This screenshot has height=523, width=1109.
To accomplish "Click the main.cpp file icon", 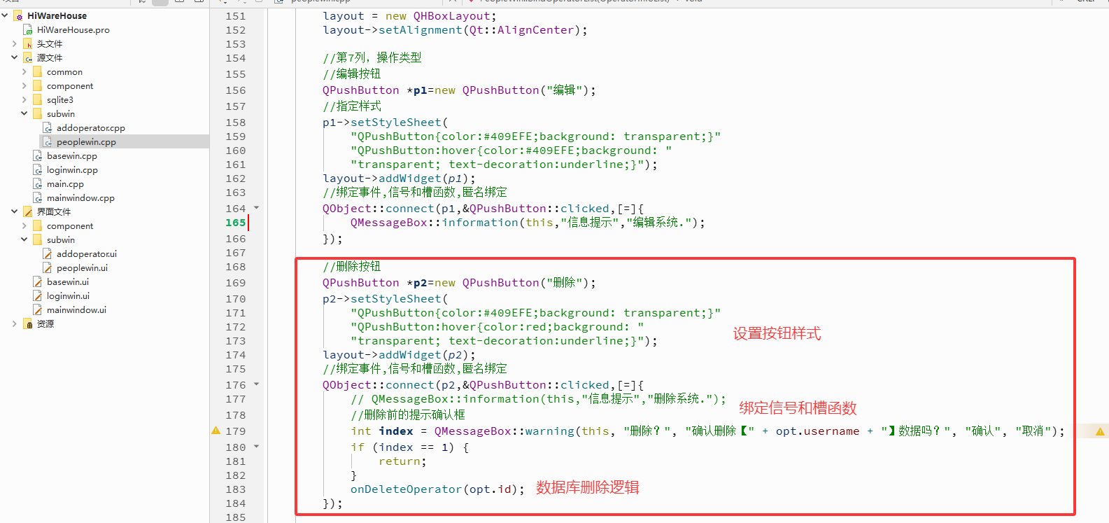I will (38, 183).
